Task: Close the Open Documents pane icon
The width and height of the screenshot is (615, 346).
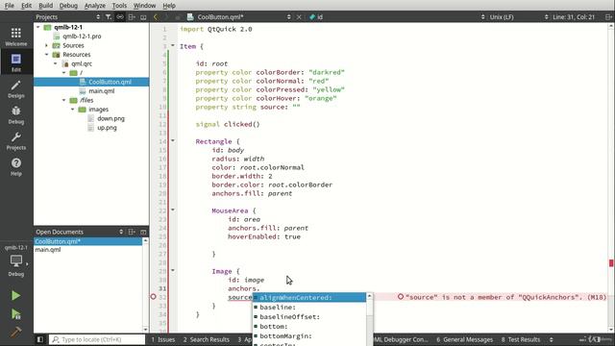Action: 143,232
